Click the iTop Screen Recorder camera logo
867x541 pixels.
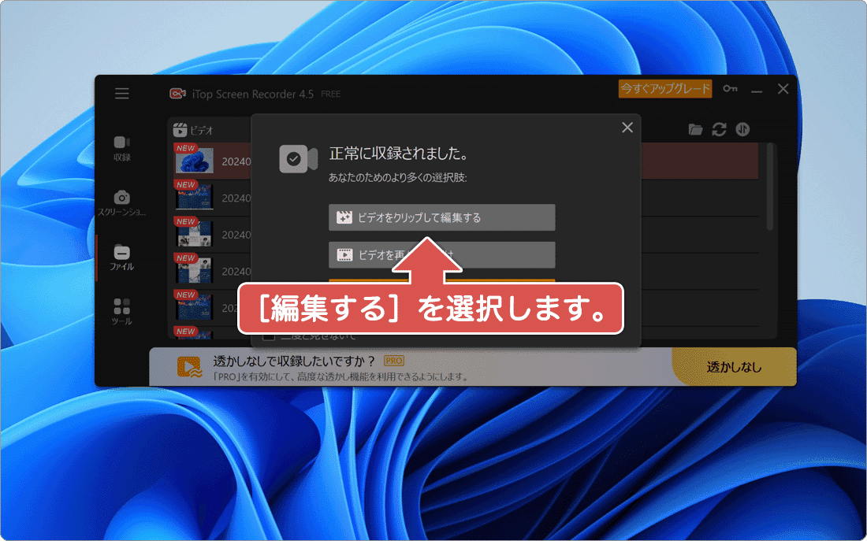coord(177,93)
